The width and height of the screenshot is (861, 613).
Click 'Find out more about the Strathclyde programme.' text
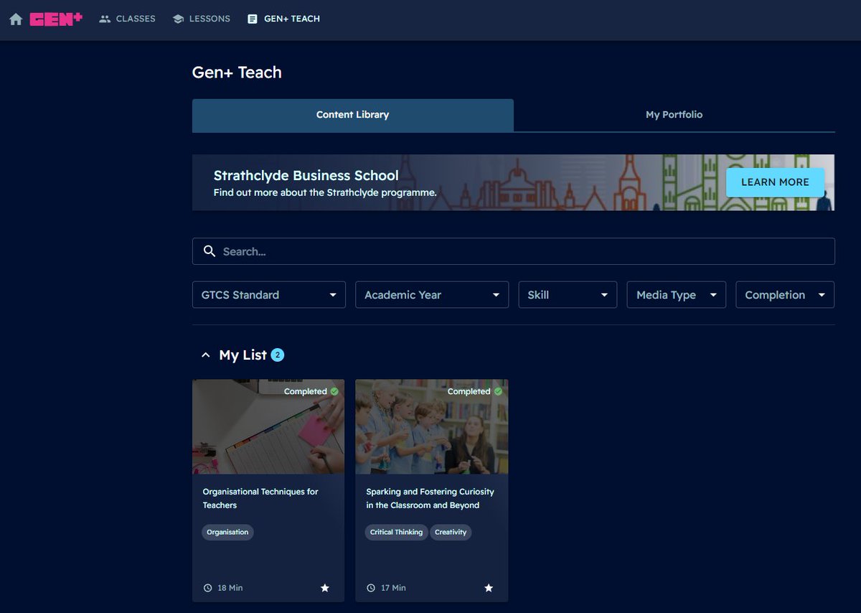point(325,192)
